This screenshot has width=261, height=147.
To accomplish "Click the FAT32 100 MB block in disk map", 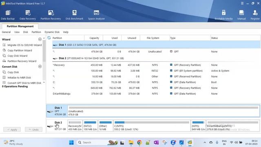I will click(90, 126).
